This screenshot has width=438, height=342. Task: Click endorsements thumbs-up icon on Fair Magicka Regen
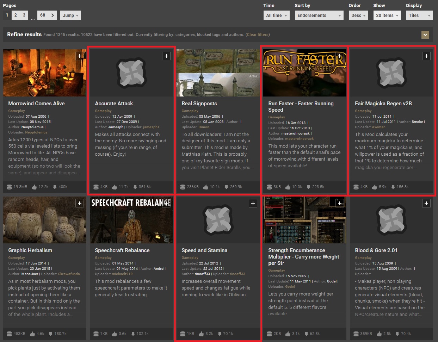point(375,187)
